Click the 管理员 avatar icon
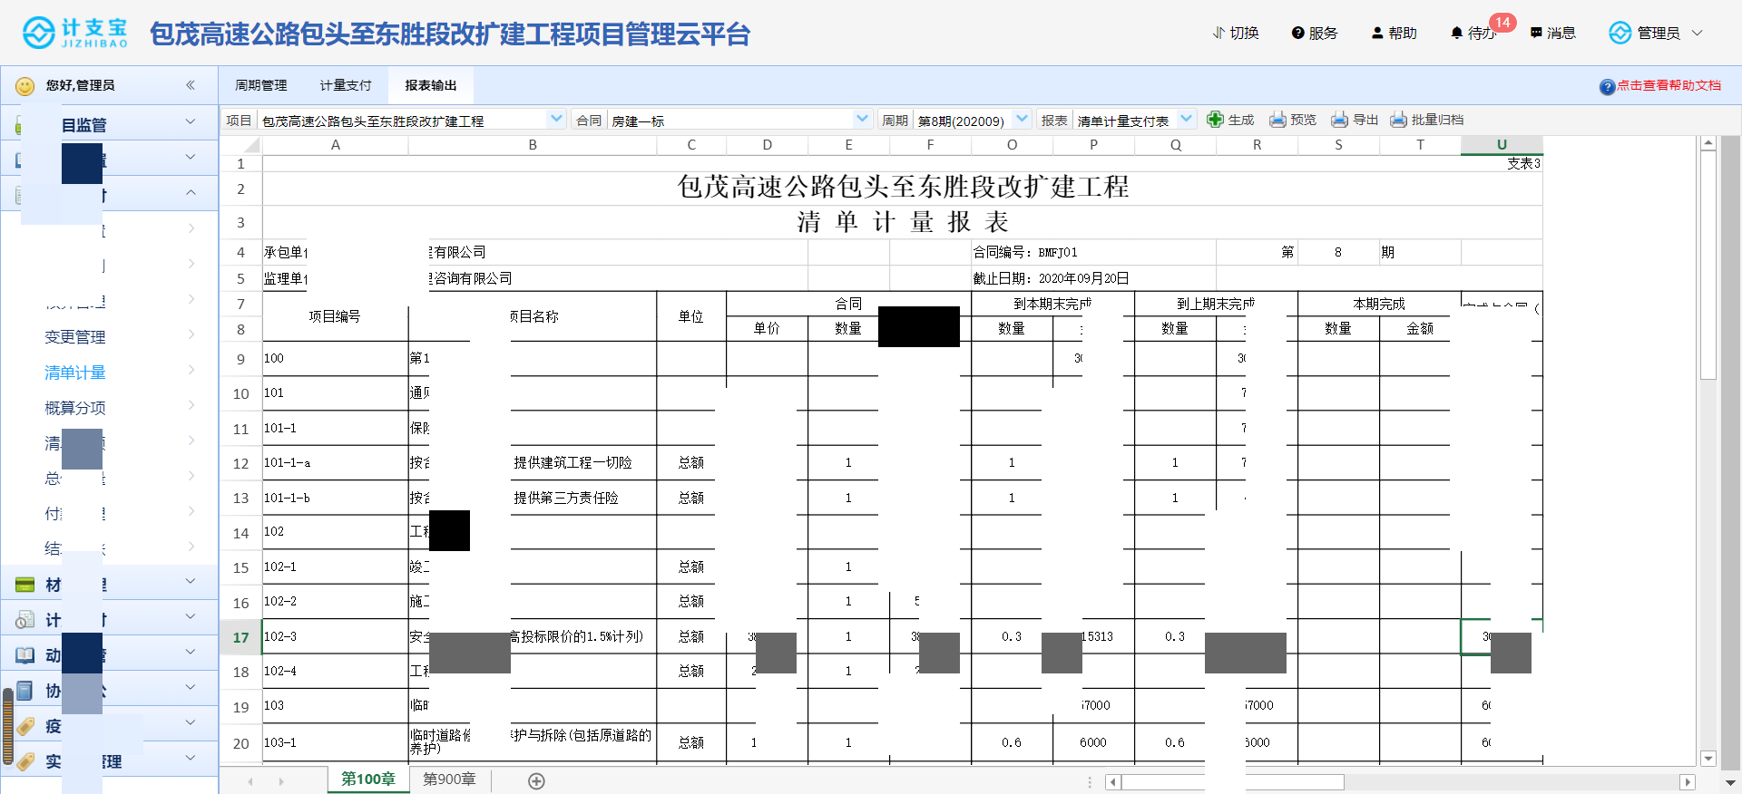The width and height of the screenshot is (1742, 794). click(1620, 33)
